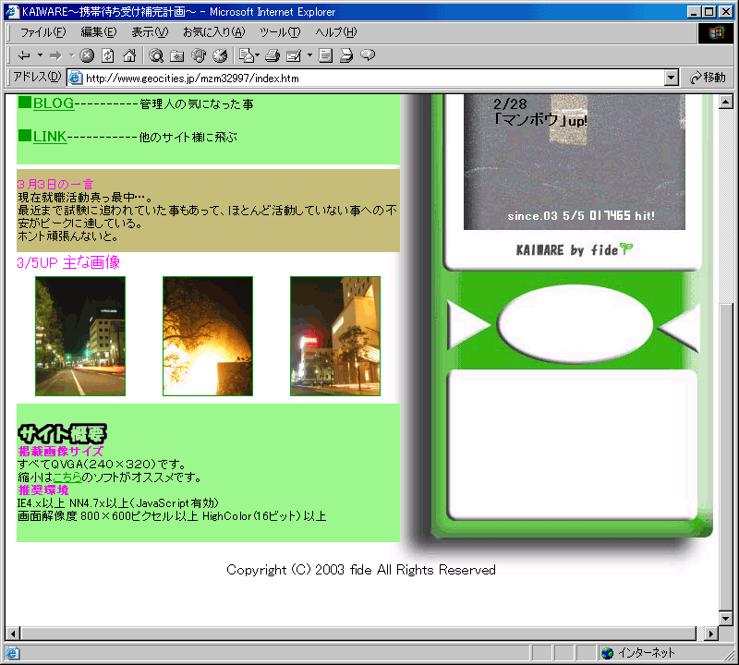The width and height of the screenshot is (739, 665).
Task: Open the ファイル(F) menu
Action: 42,32
